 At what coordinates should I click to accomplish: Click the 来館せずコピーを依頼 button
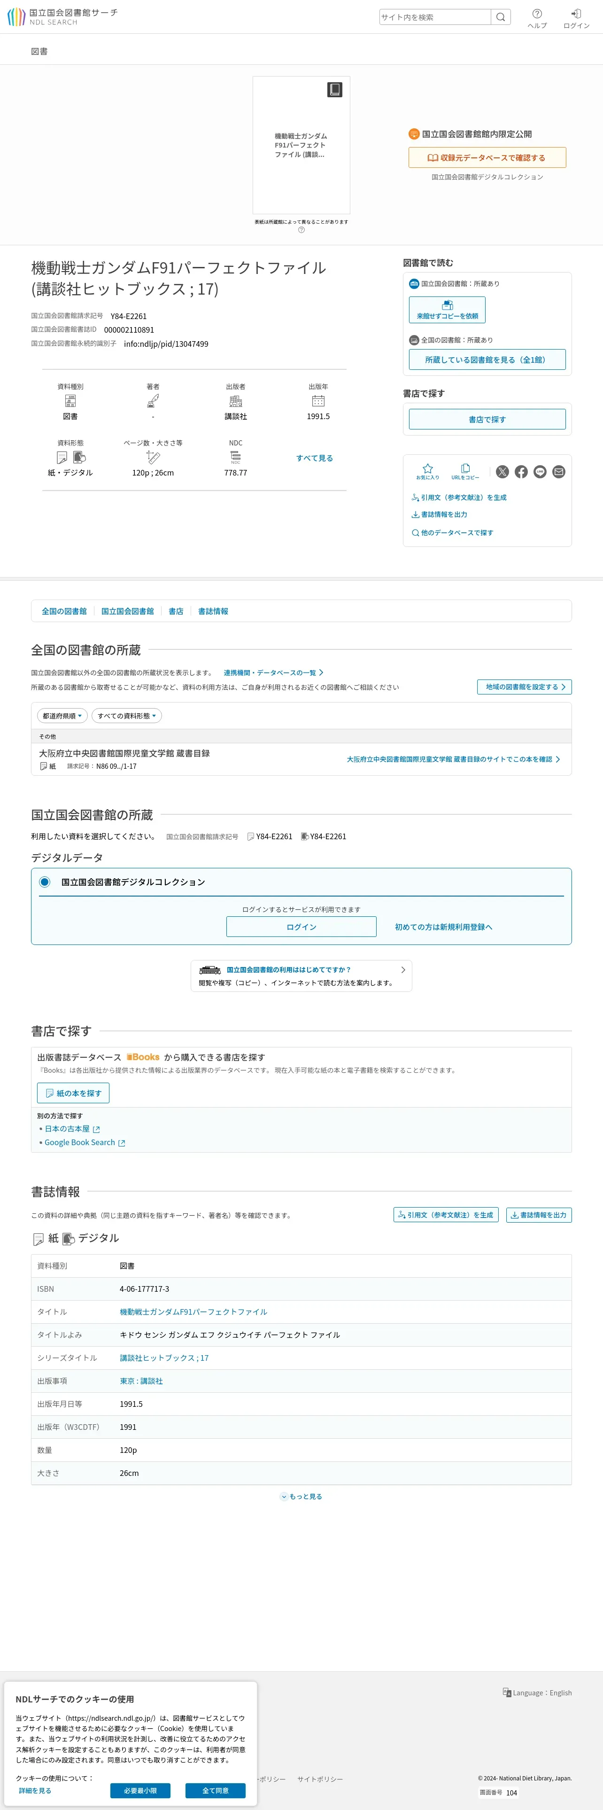[447, 310]
